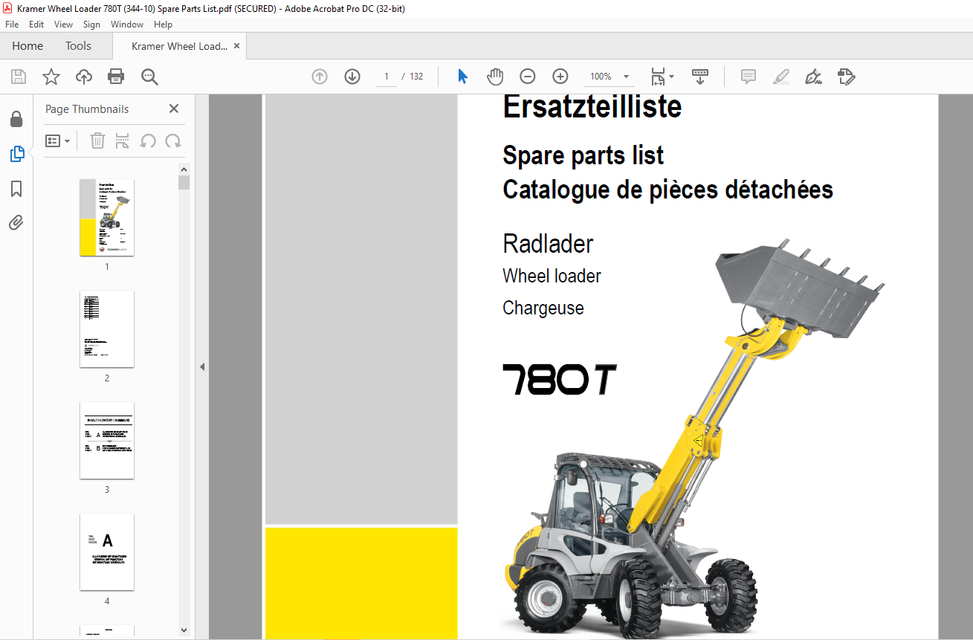Go to previous page arrow
Image resolution: width=973 pixels, height=640 pixels.
click(x=320, y=77)
